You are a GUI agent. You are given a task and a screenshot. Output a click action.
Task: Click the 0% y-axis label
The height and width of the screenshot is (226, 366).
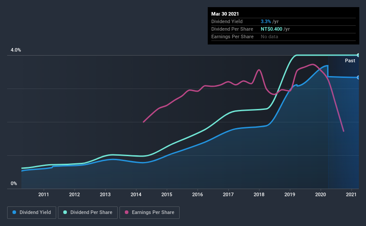pos(14,184)
